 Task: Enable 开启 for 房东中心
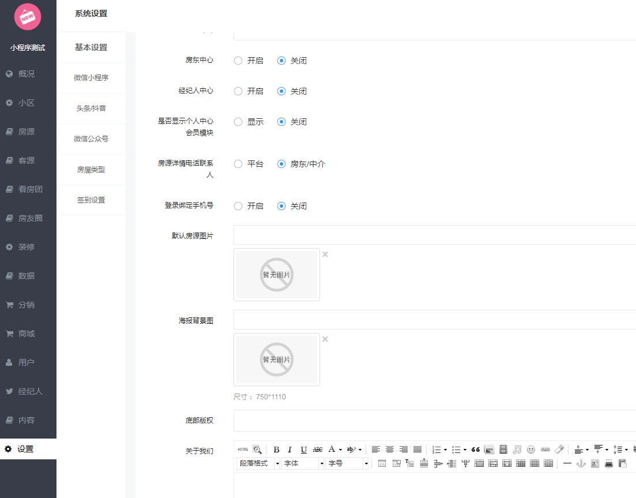(238, 60)
